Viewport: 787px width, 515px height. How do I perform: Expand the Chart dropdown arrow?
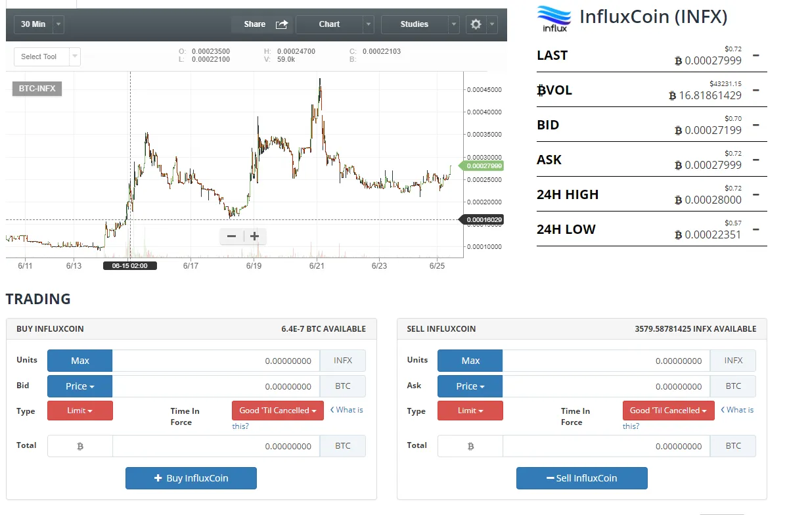tap(369, 24)
